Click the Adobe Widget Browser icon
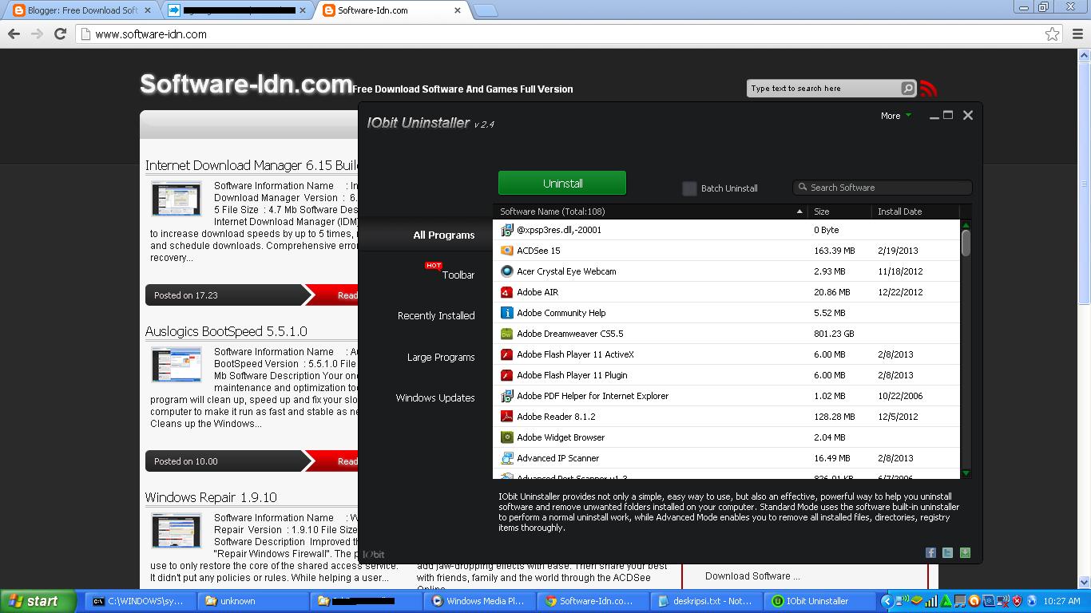1091x613 pixels. click(x=506, y=437)
